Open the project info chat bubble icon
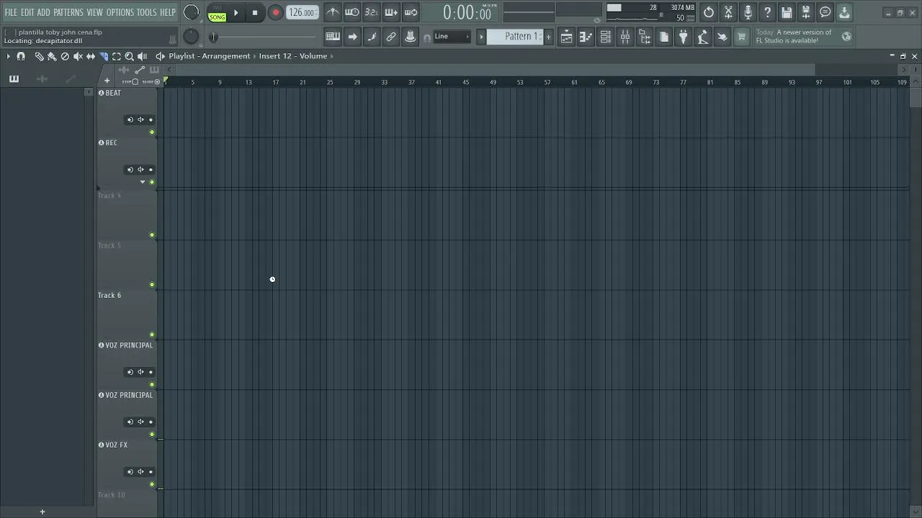This screenshot has height=518, width=922. pos(825,12)
